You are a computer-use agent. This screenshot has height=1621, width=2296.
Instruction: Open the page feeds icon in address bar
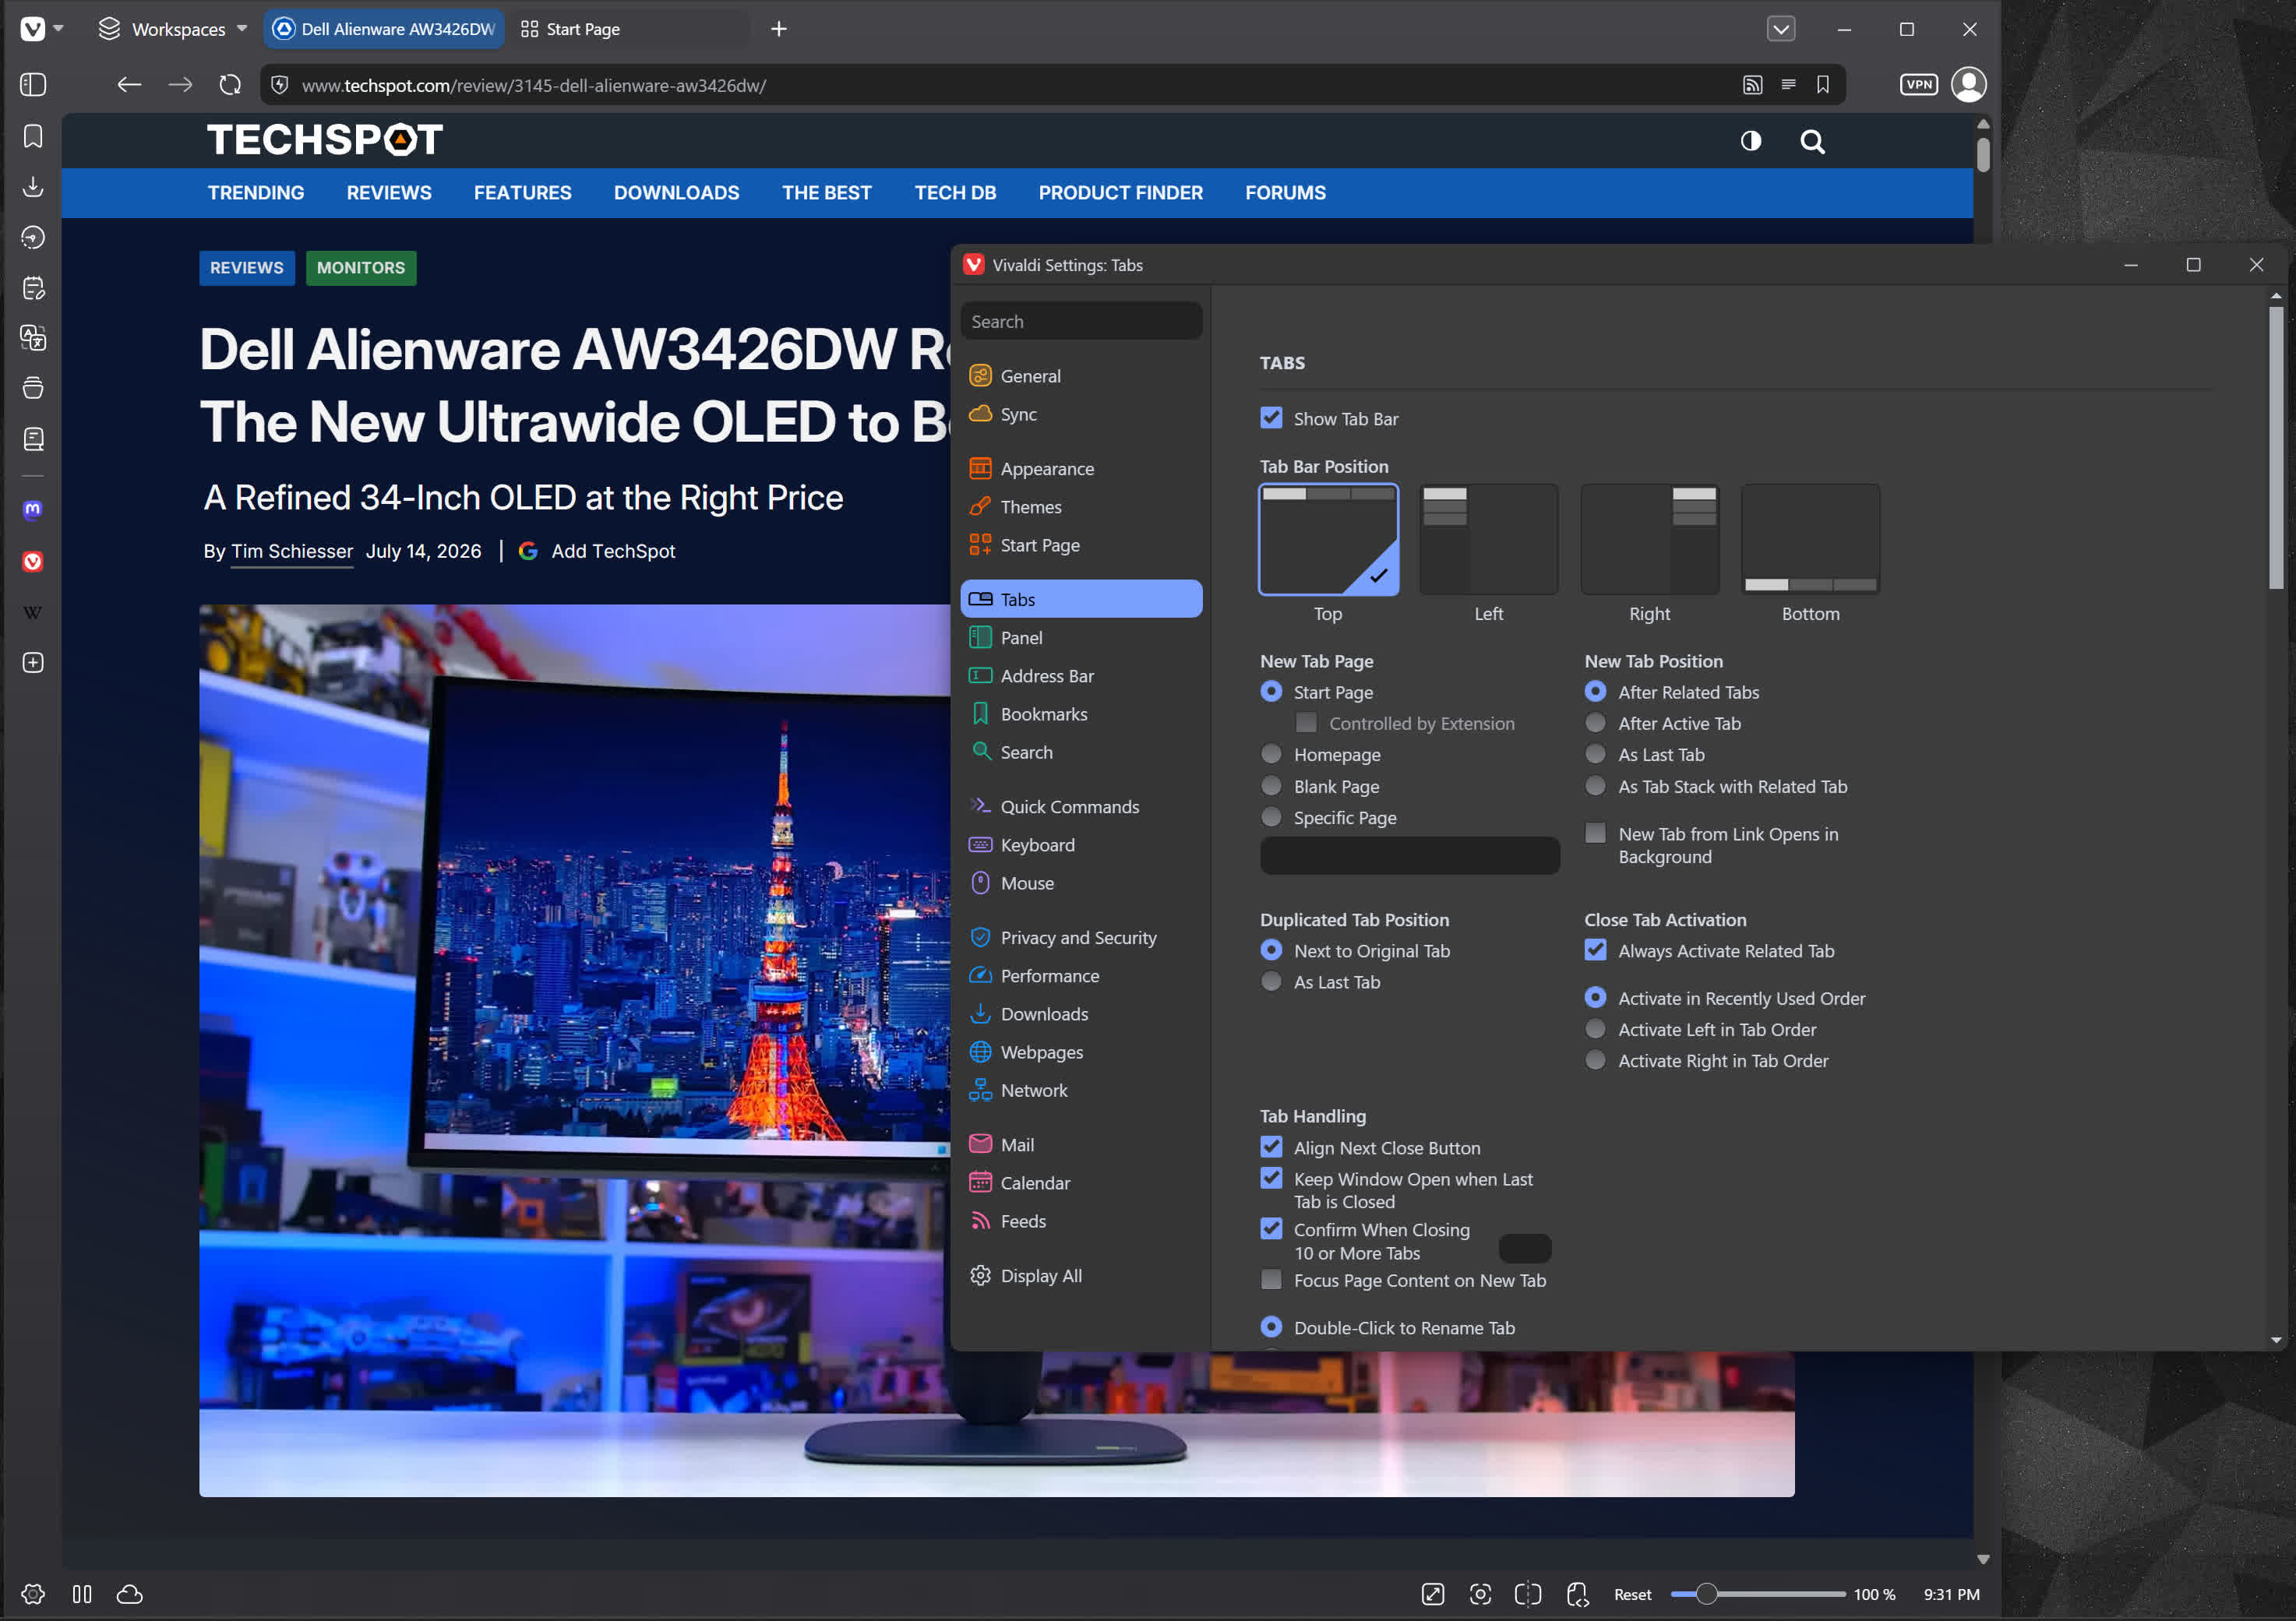1752,85
